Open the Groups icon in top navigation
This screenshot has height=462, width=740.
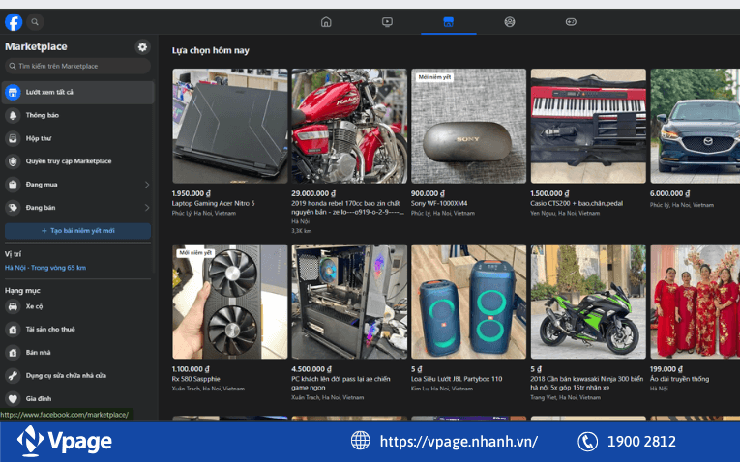point(510,22)
